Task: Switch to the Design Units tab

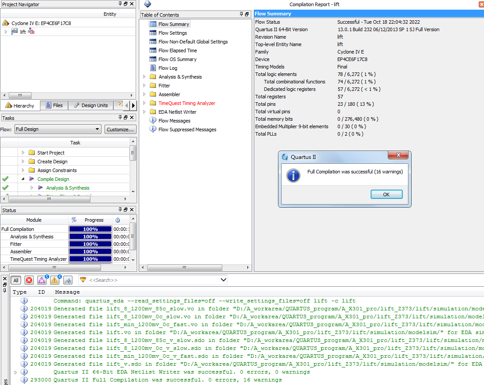Action: [x=91, y=105]
